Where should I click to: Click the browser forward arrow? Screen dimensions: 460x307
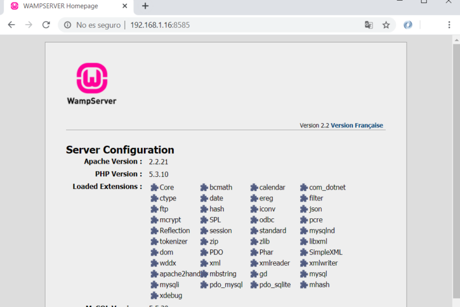pos(29,25)
